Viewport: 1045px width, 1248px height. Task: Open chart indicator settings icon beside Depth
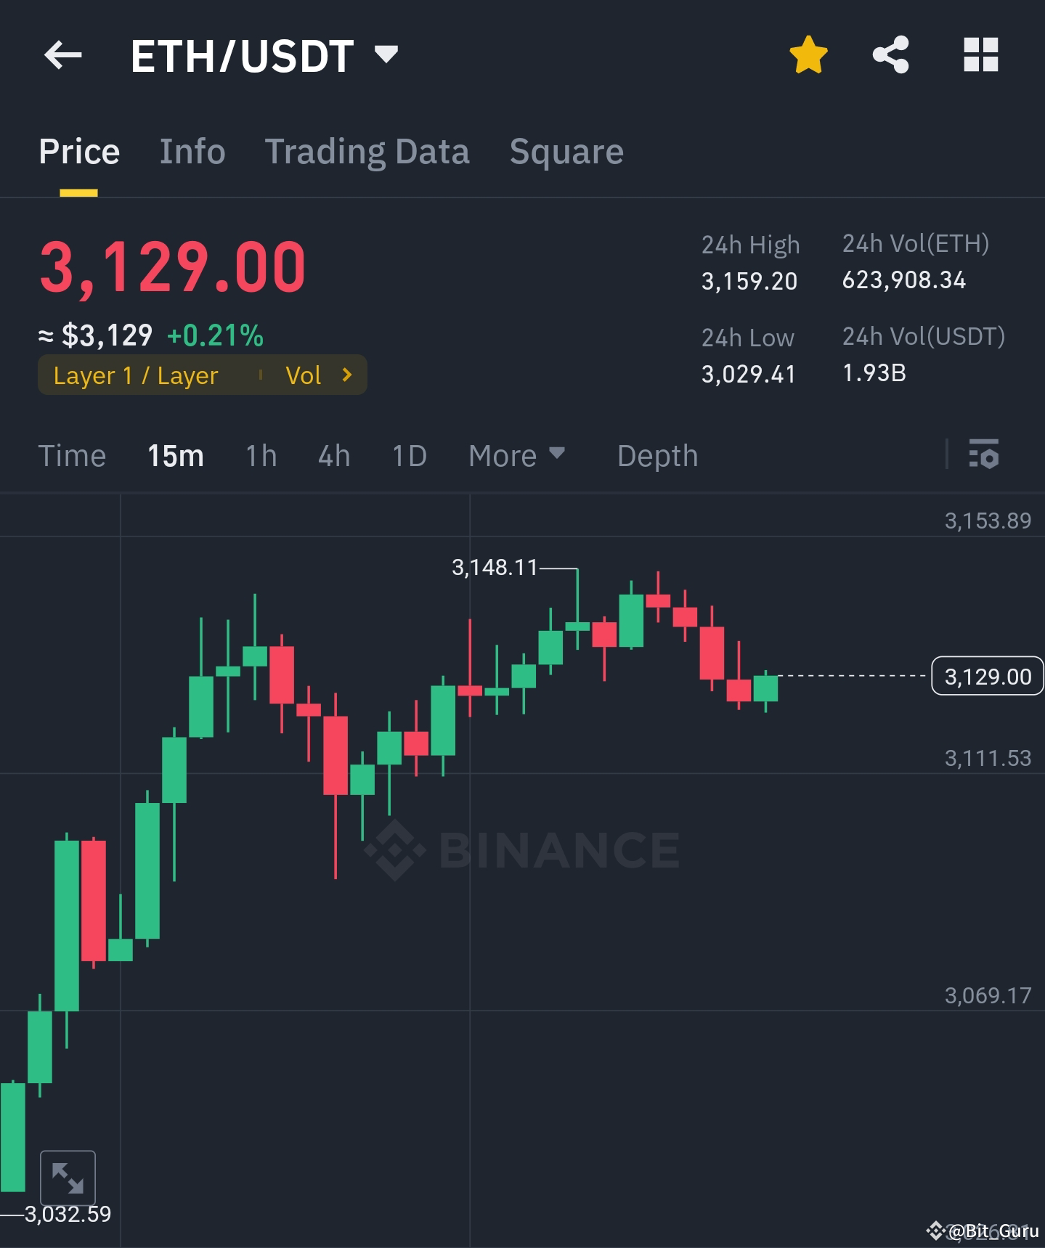(985, 455)
